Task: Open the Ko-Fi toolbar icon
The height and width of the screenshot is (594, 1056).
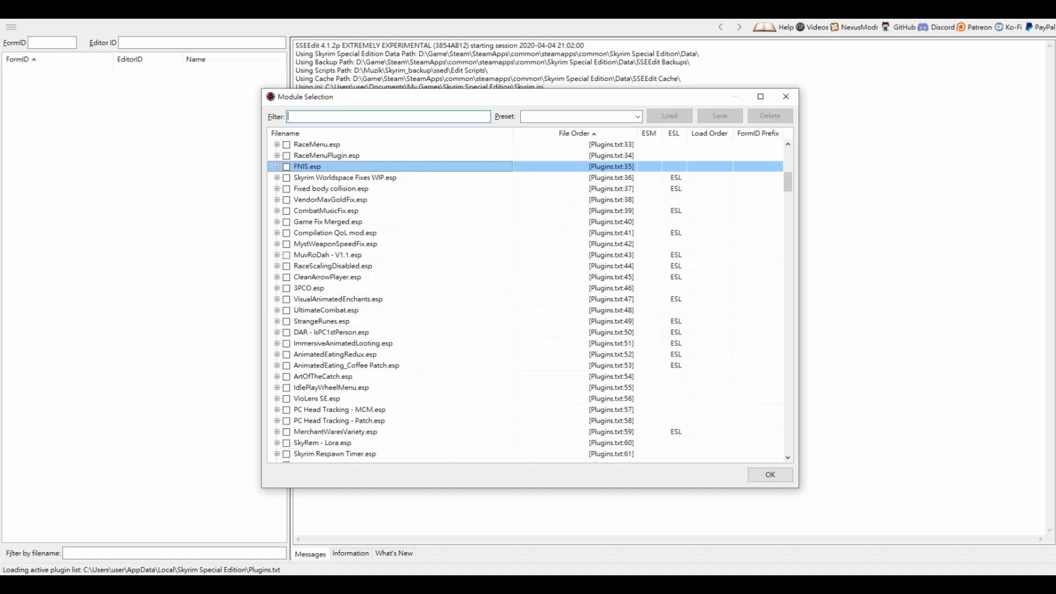Action: coord(999,27)
